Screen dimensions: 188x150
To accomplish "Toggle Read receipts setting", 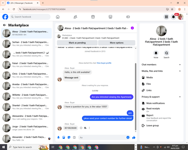I will tap(161, 110).
